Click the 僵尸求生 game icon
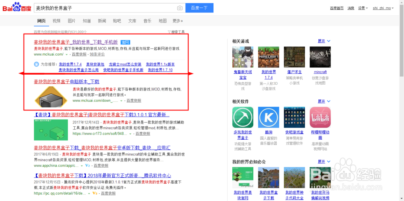The height and width of the screenshot is (201, 404). point(294,57)
